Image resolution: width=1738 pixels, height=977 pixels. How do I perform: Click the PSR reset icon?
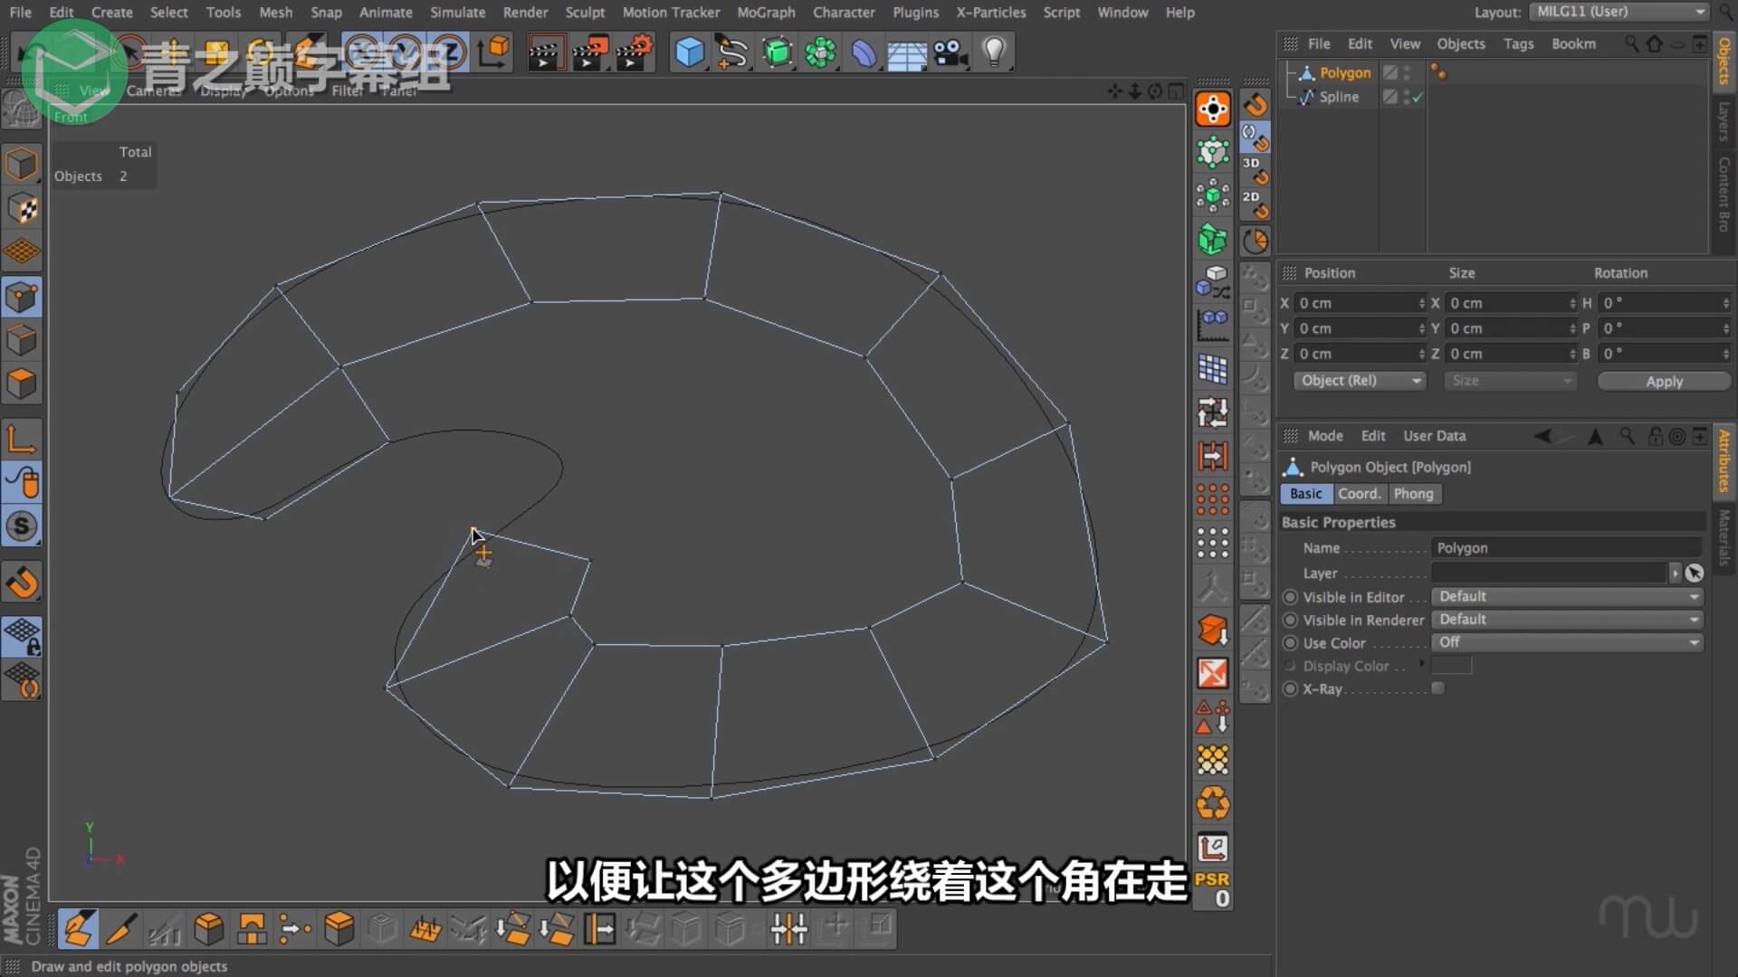[x=1212, y=888]
